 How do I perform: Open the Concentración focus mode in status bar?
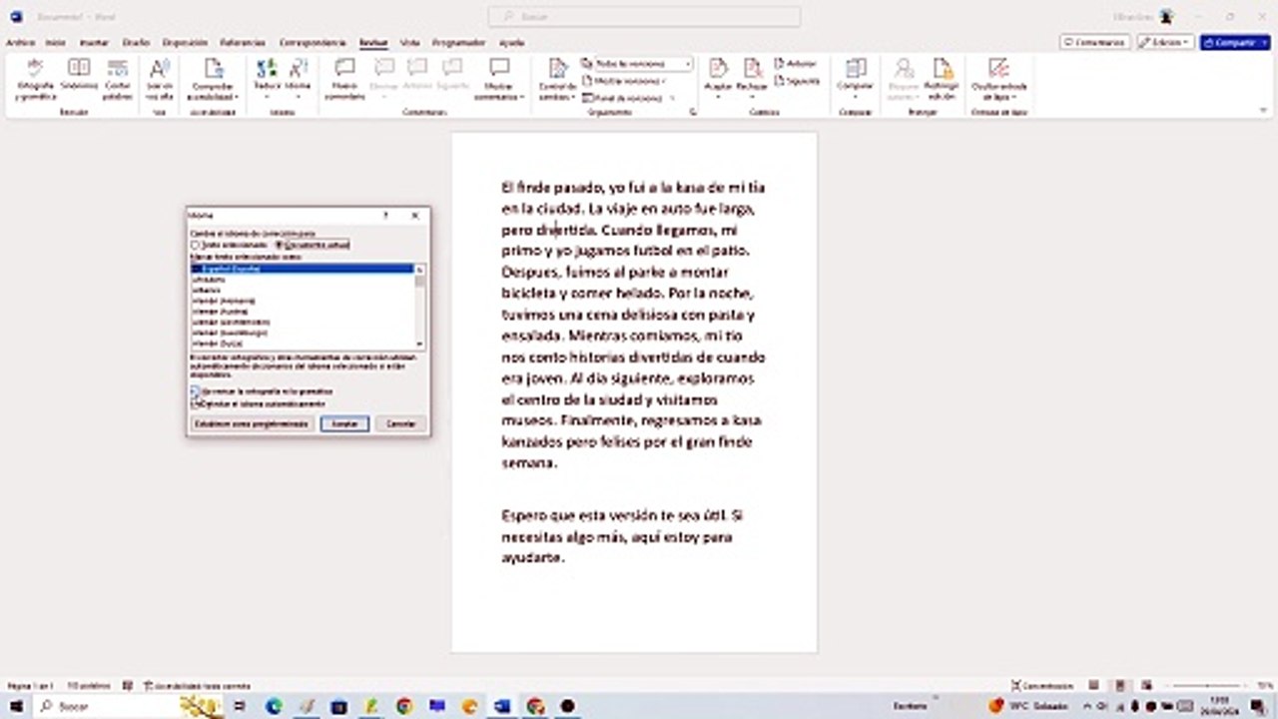tap(1043, 686)
